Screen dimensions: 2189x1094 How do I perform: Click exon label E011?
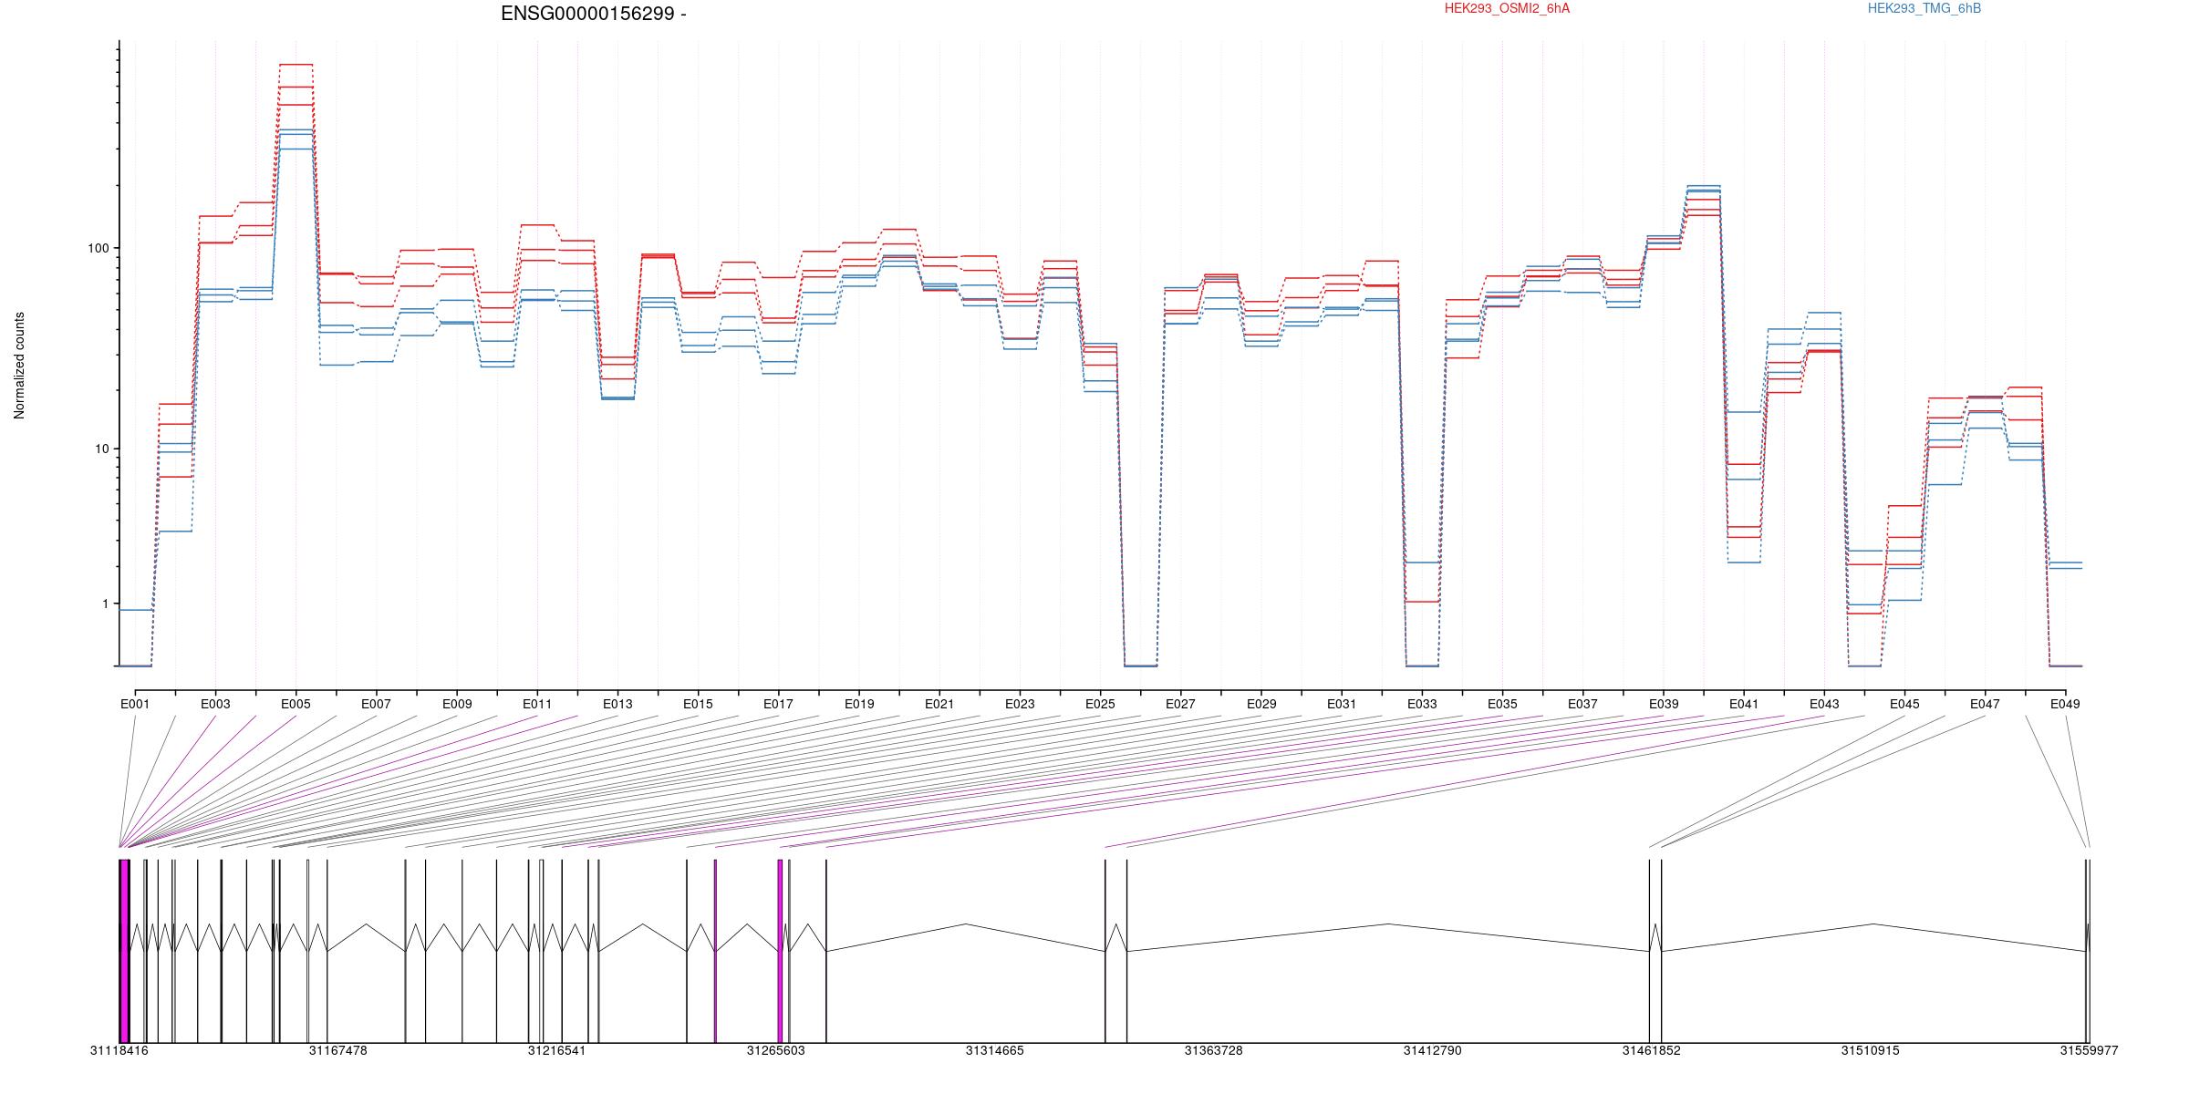(537, 704)
